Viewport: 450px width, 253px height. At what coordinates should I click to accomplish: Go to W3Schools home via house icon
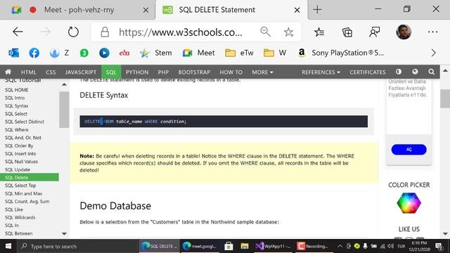8,72
